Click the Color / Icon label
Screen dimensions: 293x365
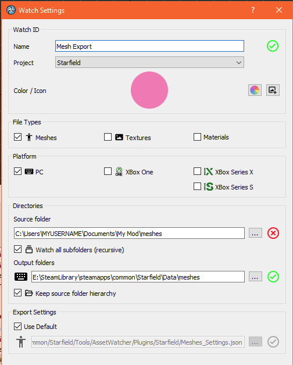30,91
